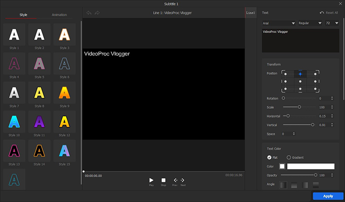345x202 pixels.
Task: Play the subtitle preview
Action: 151,181
